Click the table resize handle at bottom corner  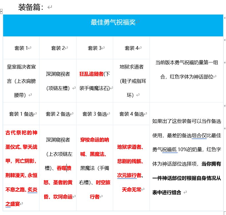pyautogui.click(x=224, y=213)
